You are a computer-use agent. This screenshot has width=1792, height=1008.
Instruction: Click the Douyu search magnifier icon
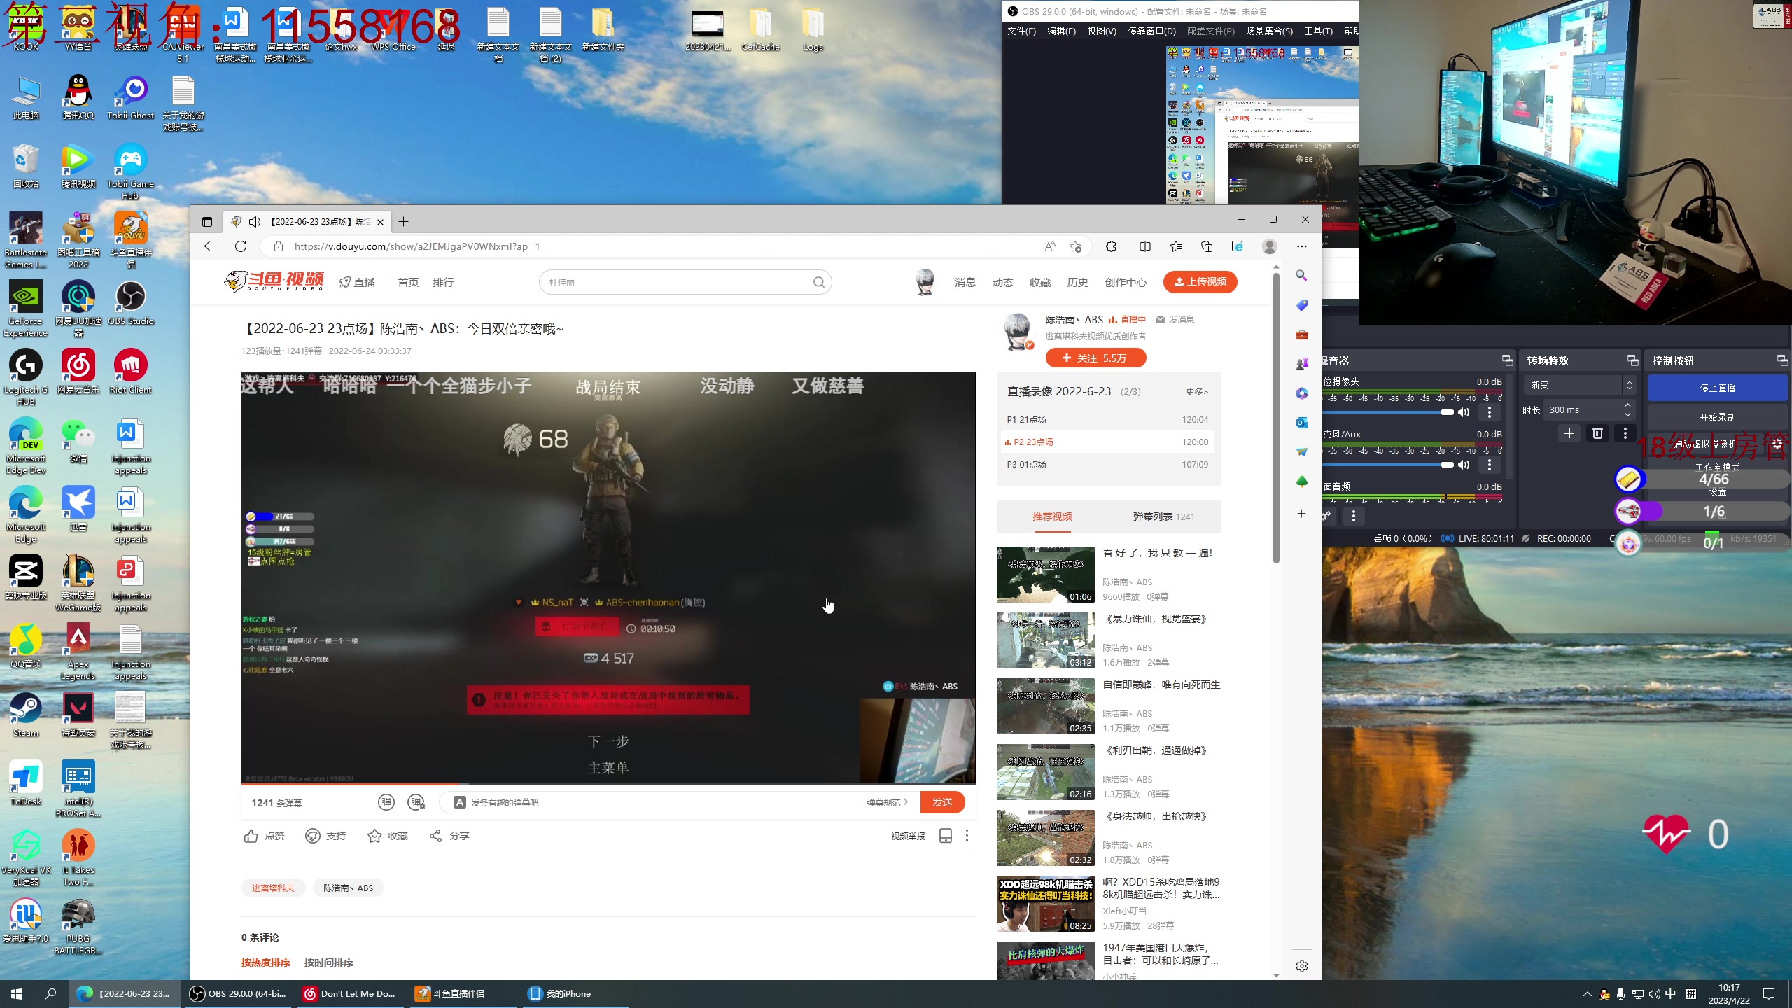pos(818,282)
